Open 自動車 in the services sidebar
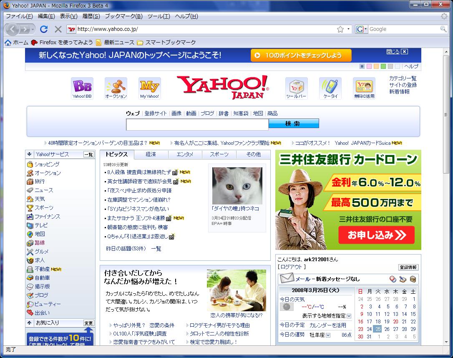The image size is (453, 358). [x=42, y=277]
